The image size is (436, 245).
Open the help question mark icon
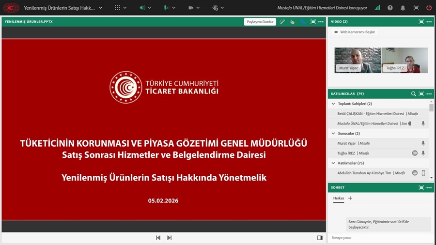[390, 8]
